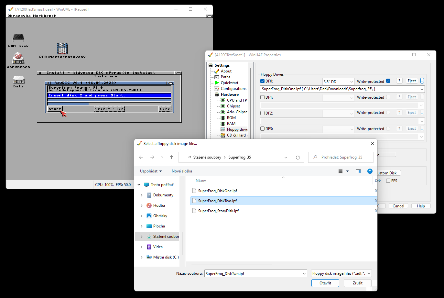Screen dimensions: 444x298
Task: Enable the DF2: drive checkbox
Action: (x=262, y=113)
